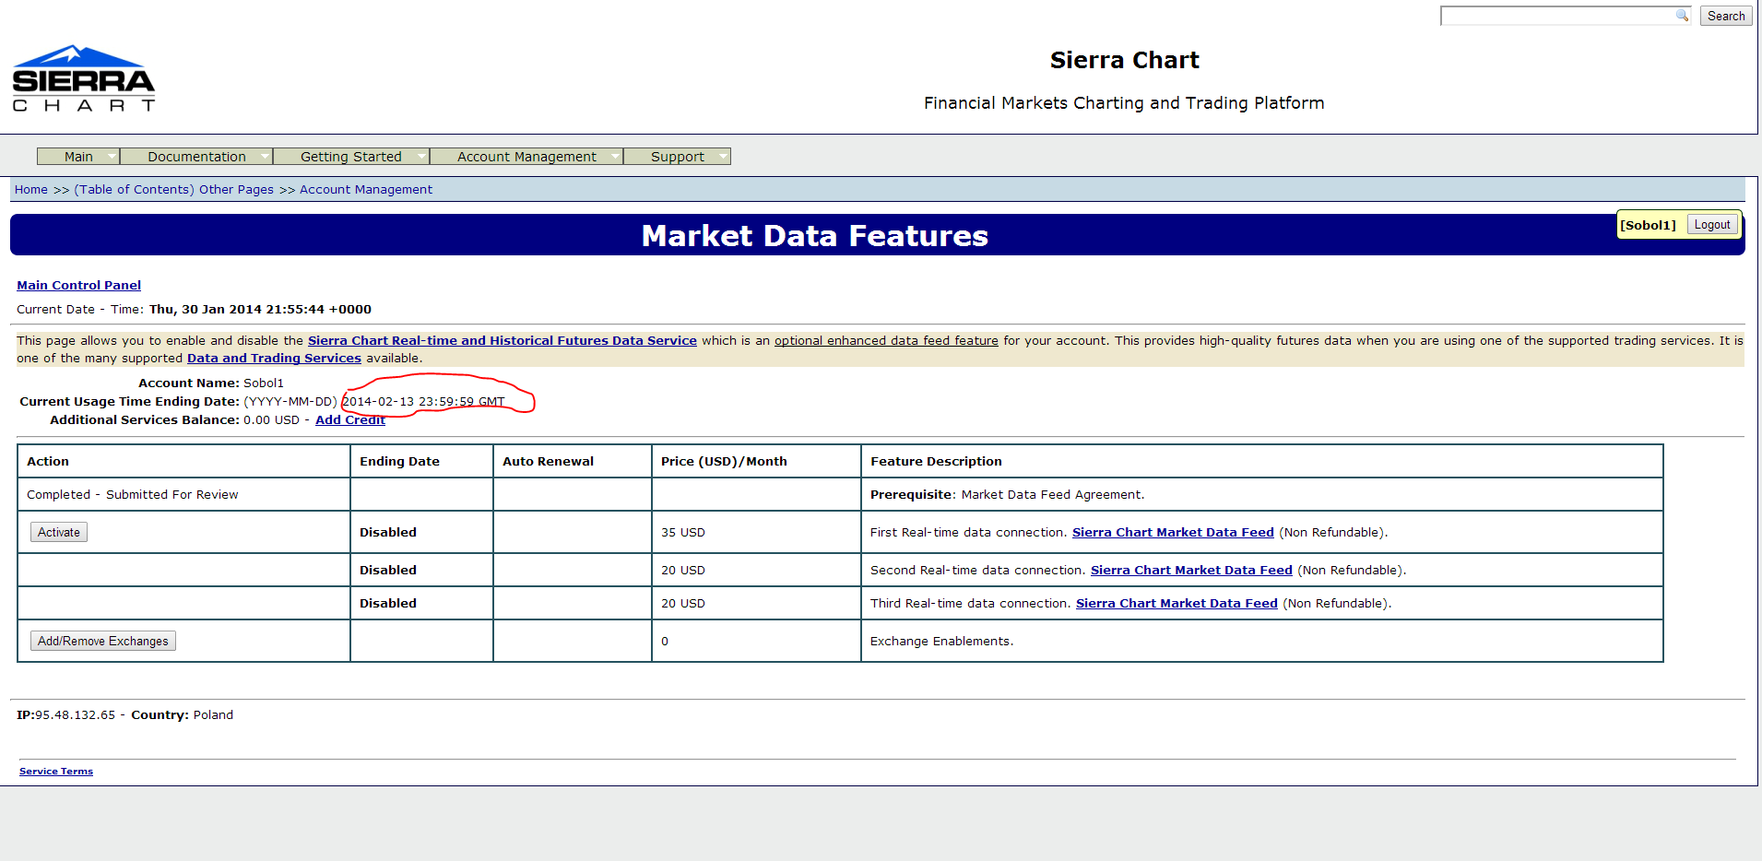Click the Add/Remove Exchanges button
The height and width of the screenshot is (861, 1762).
(103, 642)
